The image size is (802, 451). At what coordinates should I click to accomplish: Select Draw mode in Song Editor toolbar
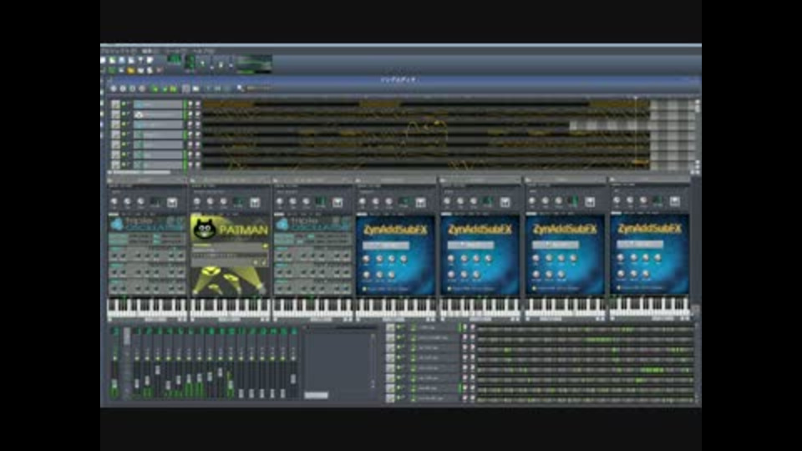click(x=185, y=89)
